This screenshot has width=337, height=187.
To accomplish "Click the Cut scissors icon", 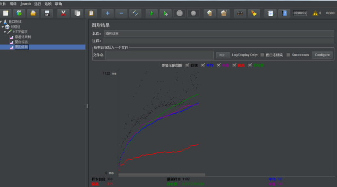I will 63,13.
